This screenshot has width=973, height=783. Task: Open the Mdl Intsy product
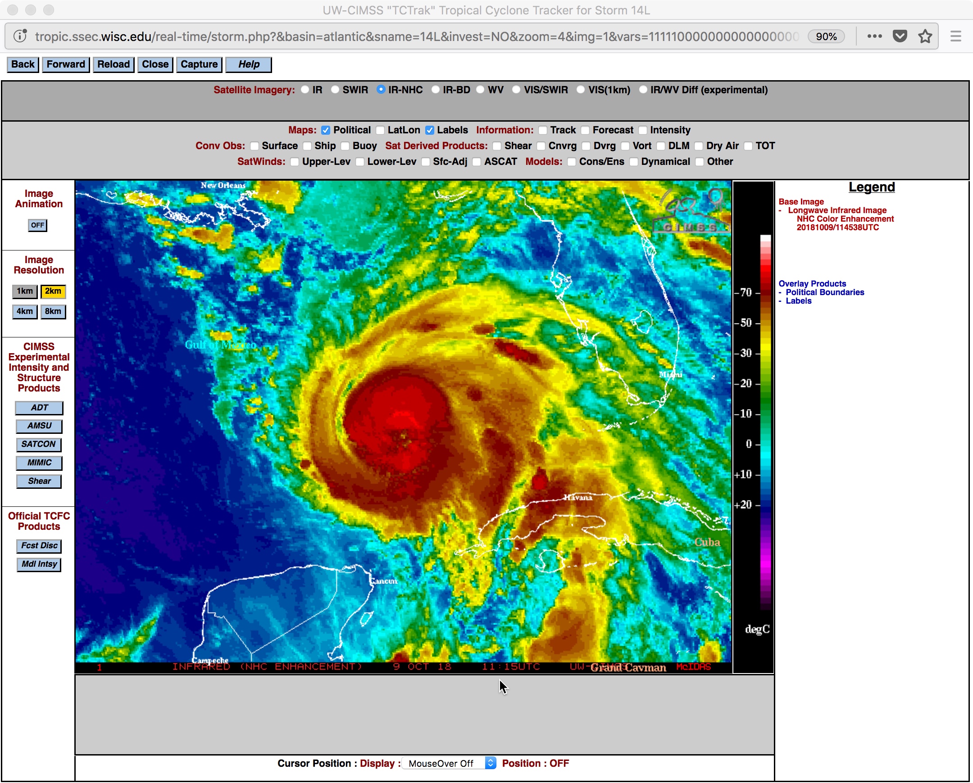39,564
